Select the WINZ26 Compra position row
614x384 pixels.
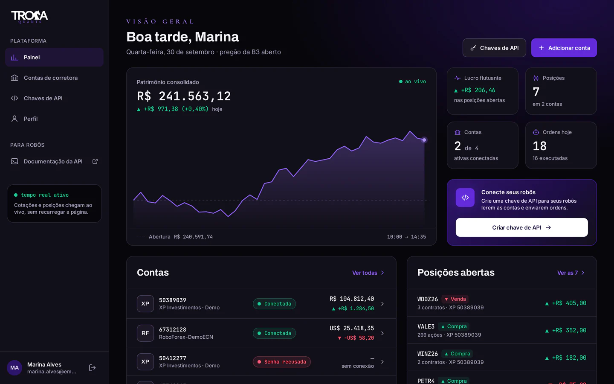(502, 358)
